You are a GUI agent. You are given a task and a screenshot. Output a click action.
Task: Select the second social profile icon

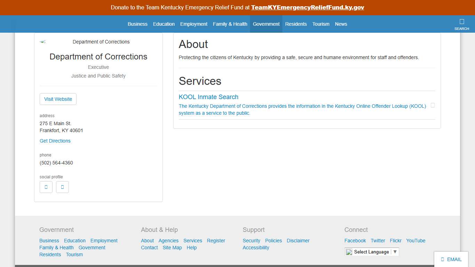tap(62, 187)
